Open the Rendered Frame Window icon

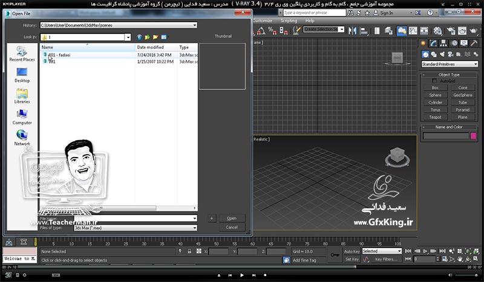point(462,31)
